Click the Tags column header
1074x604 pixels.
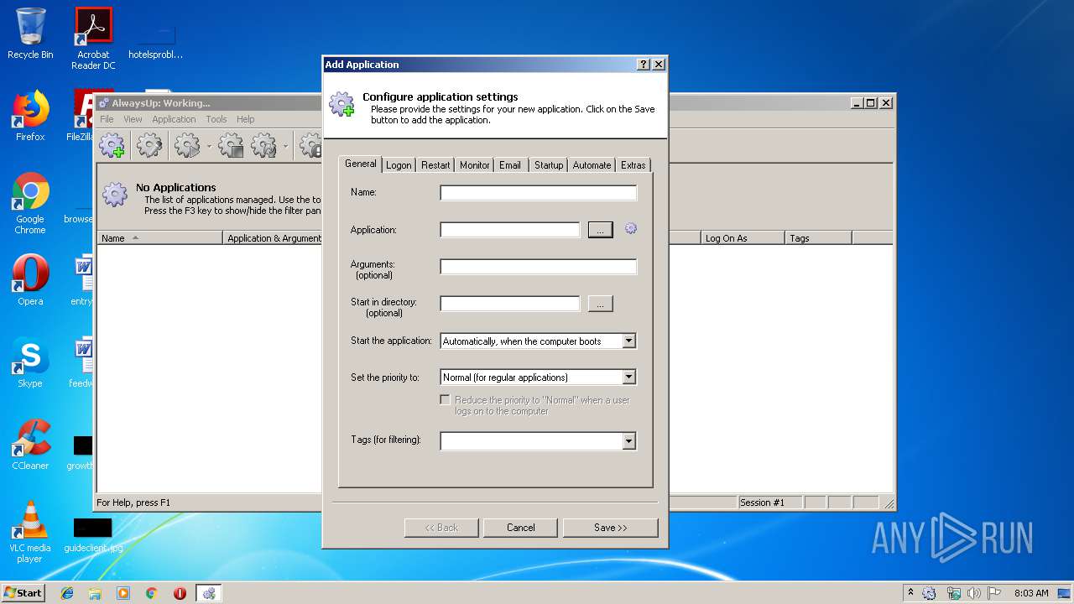(x=818, y=238)
